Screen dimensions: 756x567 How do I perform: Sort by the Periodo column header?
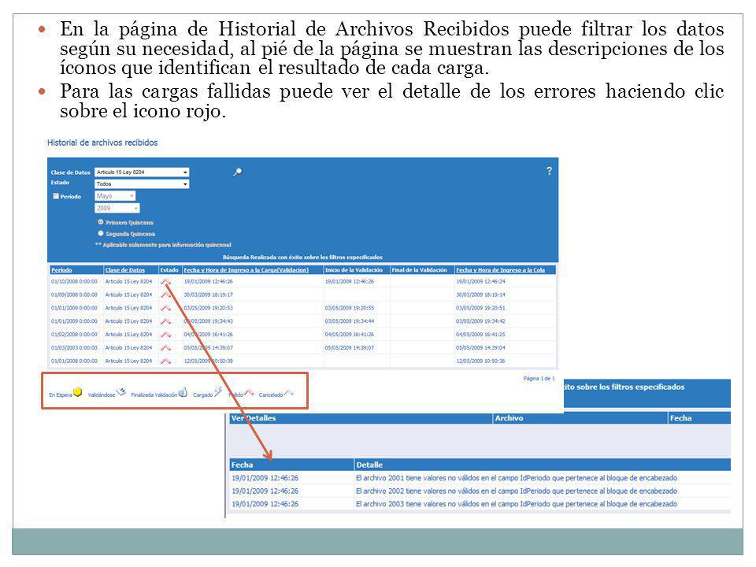(61, 270)
